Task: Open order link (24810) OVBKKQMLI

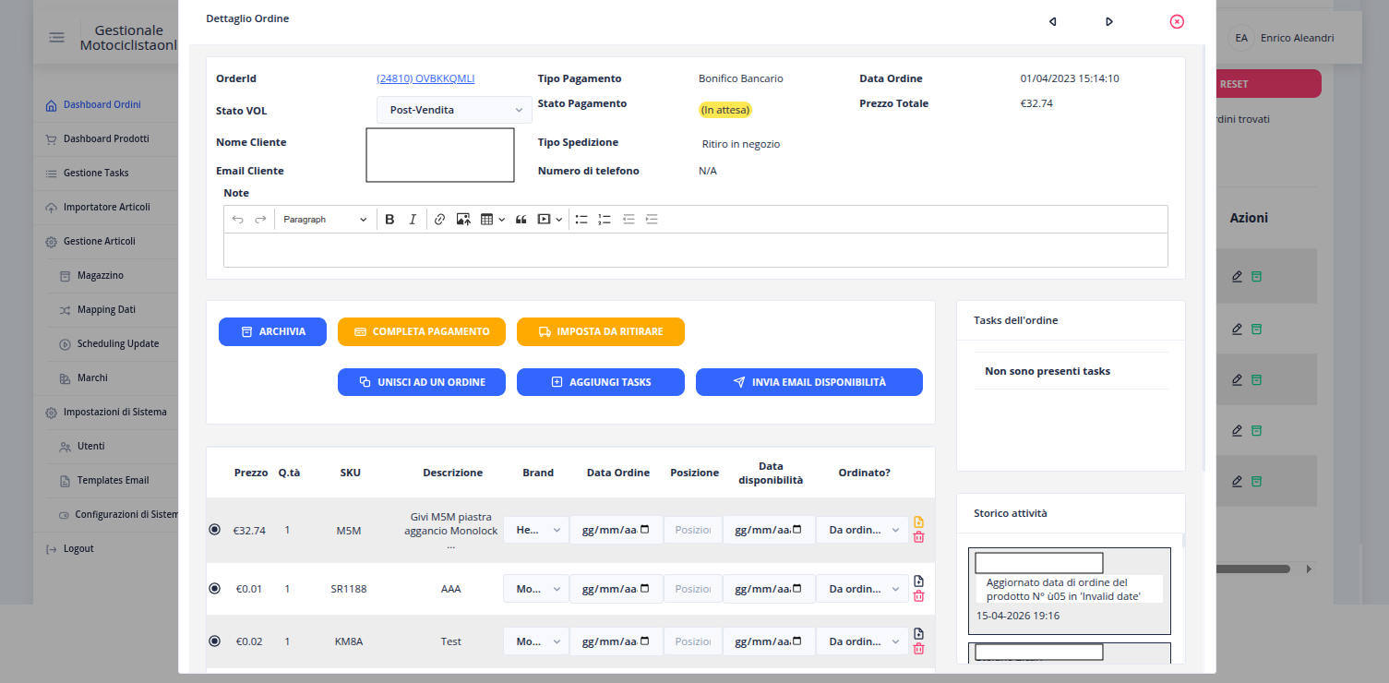Action: 425,78
